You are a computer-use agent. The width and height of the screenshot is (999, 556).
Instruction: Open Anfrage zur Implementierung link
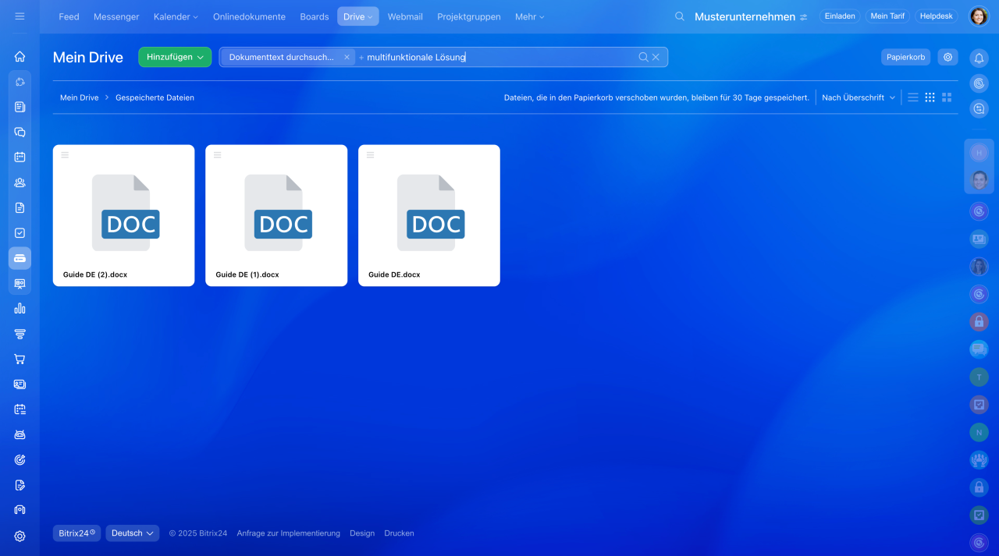(289, 533)
